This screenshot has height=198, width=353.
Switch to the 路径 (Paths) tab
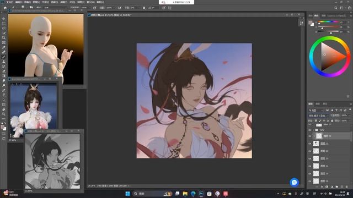325,104
